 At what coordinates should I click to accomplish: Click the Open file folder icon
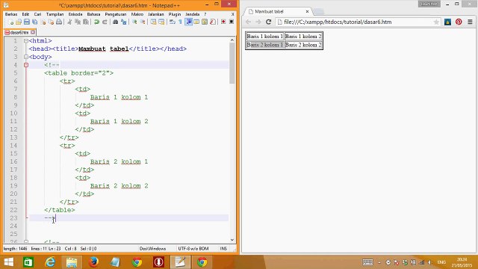click(x=19, y=22)
